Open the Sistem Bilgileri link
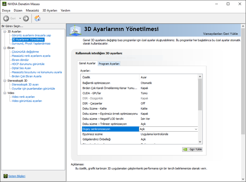The image size is (246, 182). coord(17,176)
